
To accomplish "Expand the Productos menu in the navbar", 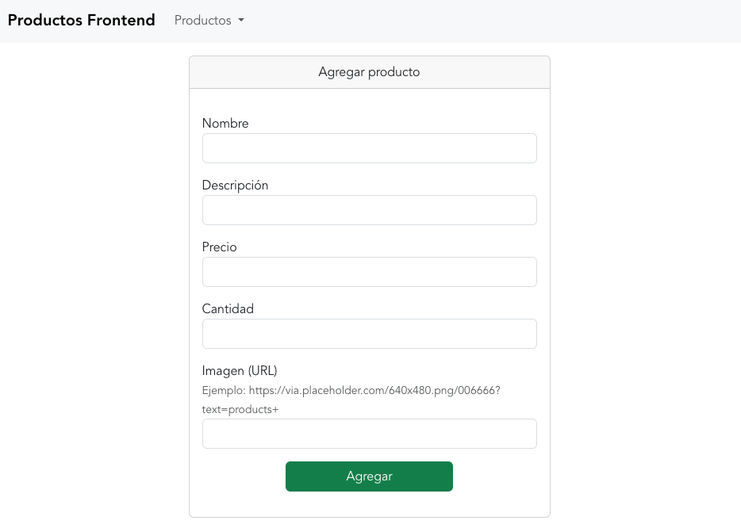I will click(209, 21).
